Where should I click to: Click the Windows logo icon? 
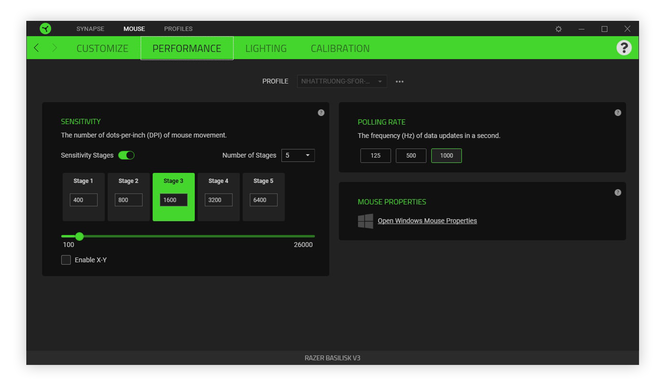(365, 221)
